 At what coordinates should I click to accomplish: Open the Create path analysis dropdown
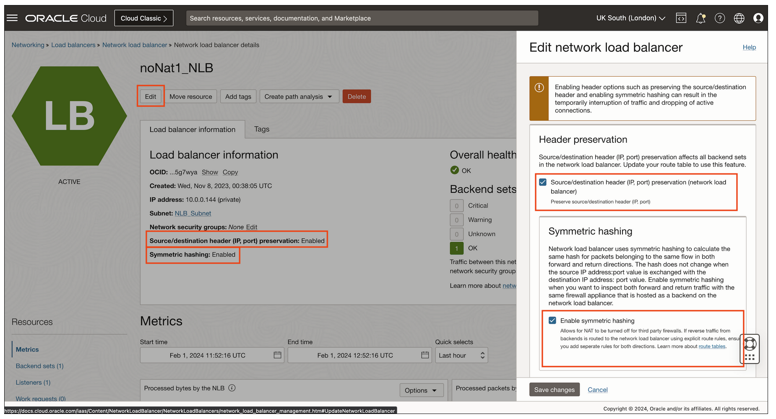[299, 96]
